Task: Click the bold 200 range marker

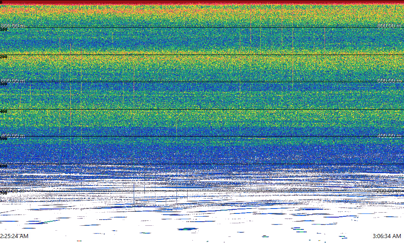Action: pyautogui.click(x=4, y=57)
